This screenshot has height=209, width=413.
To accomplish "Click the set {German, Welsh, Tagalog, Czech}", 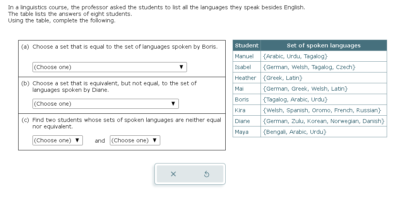I will [x=309, y=67].
